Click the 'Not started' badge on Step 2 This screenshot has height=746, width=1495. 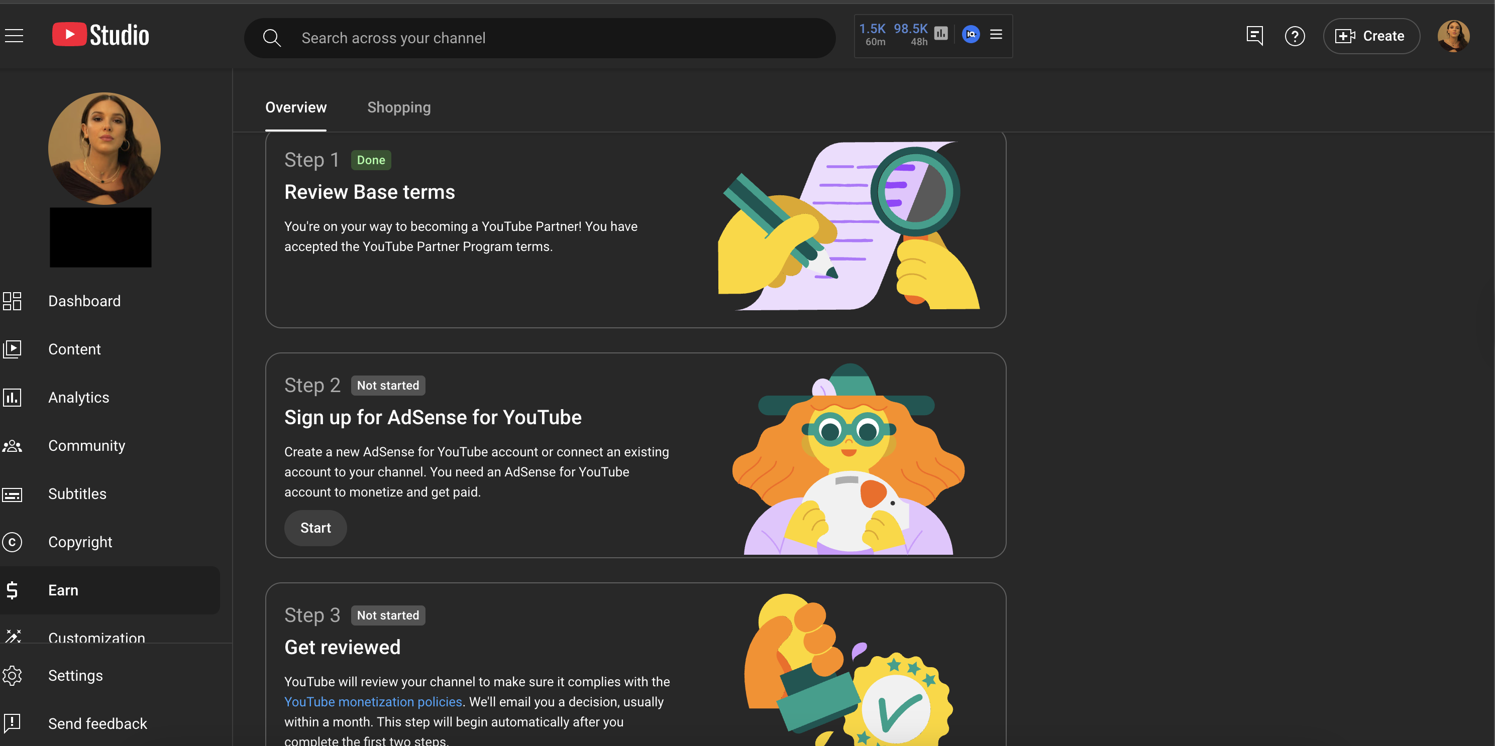click(388, 386)
